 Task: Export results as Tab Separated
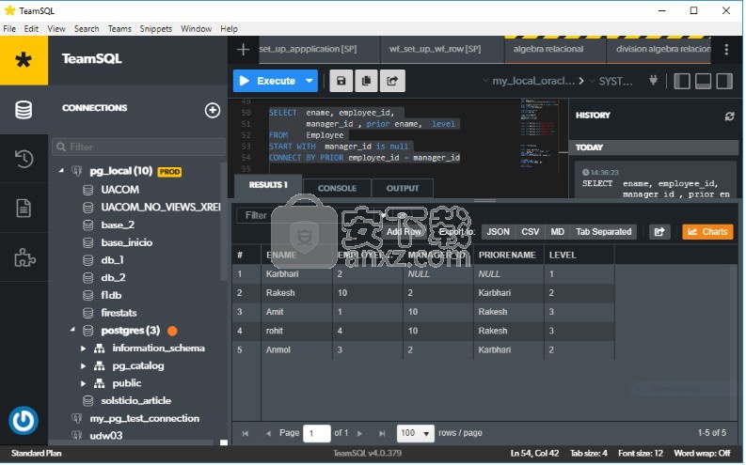[604, 232]
